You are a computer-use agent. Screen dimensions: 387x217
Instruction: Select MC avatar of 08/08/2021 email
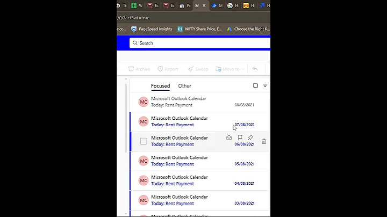click(144, 102)
